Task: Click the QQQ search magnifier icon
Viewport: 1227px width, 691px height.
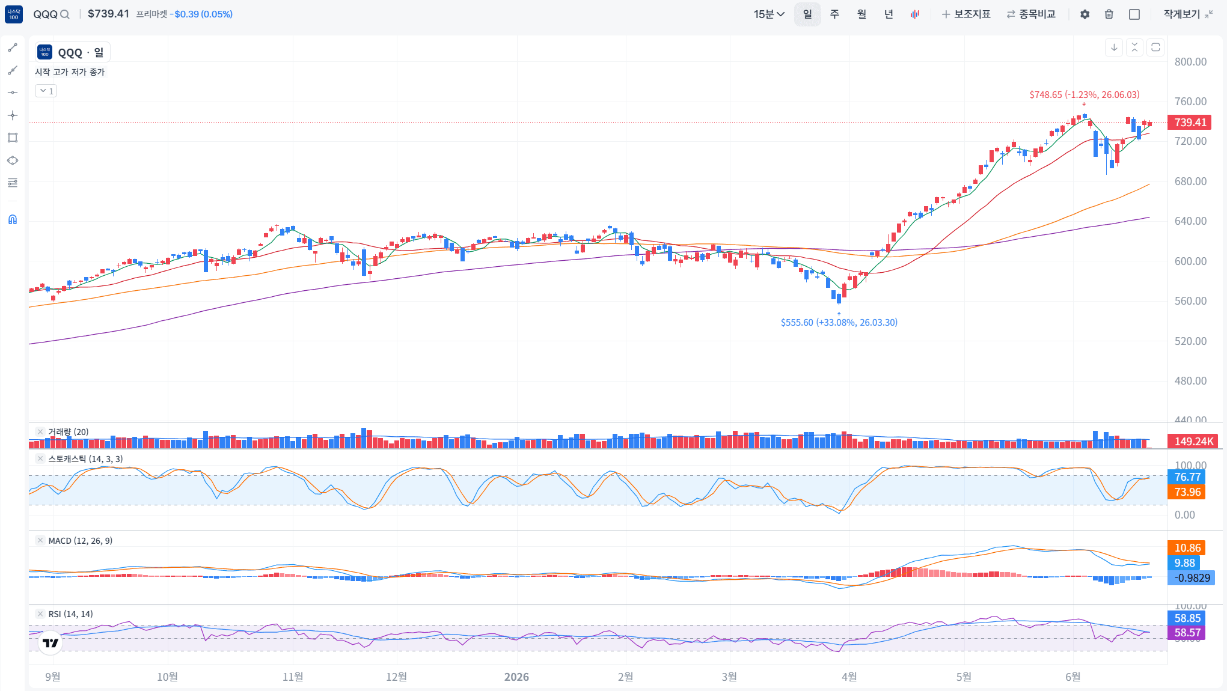Action: (x=65, y=14)
